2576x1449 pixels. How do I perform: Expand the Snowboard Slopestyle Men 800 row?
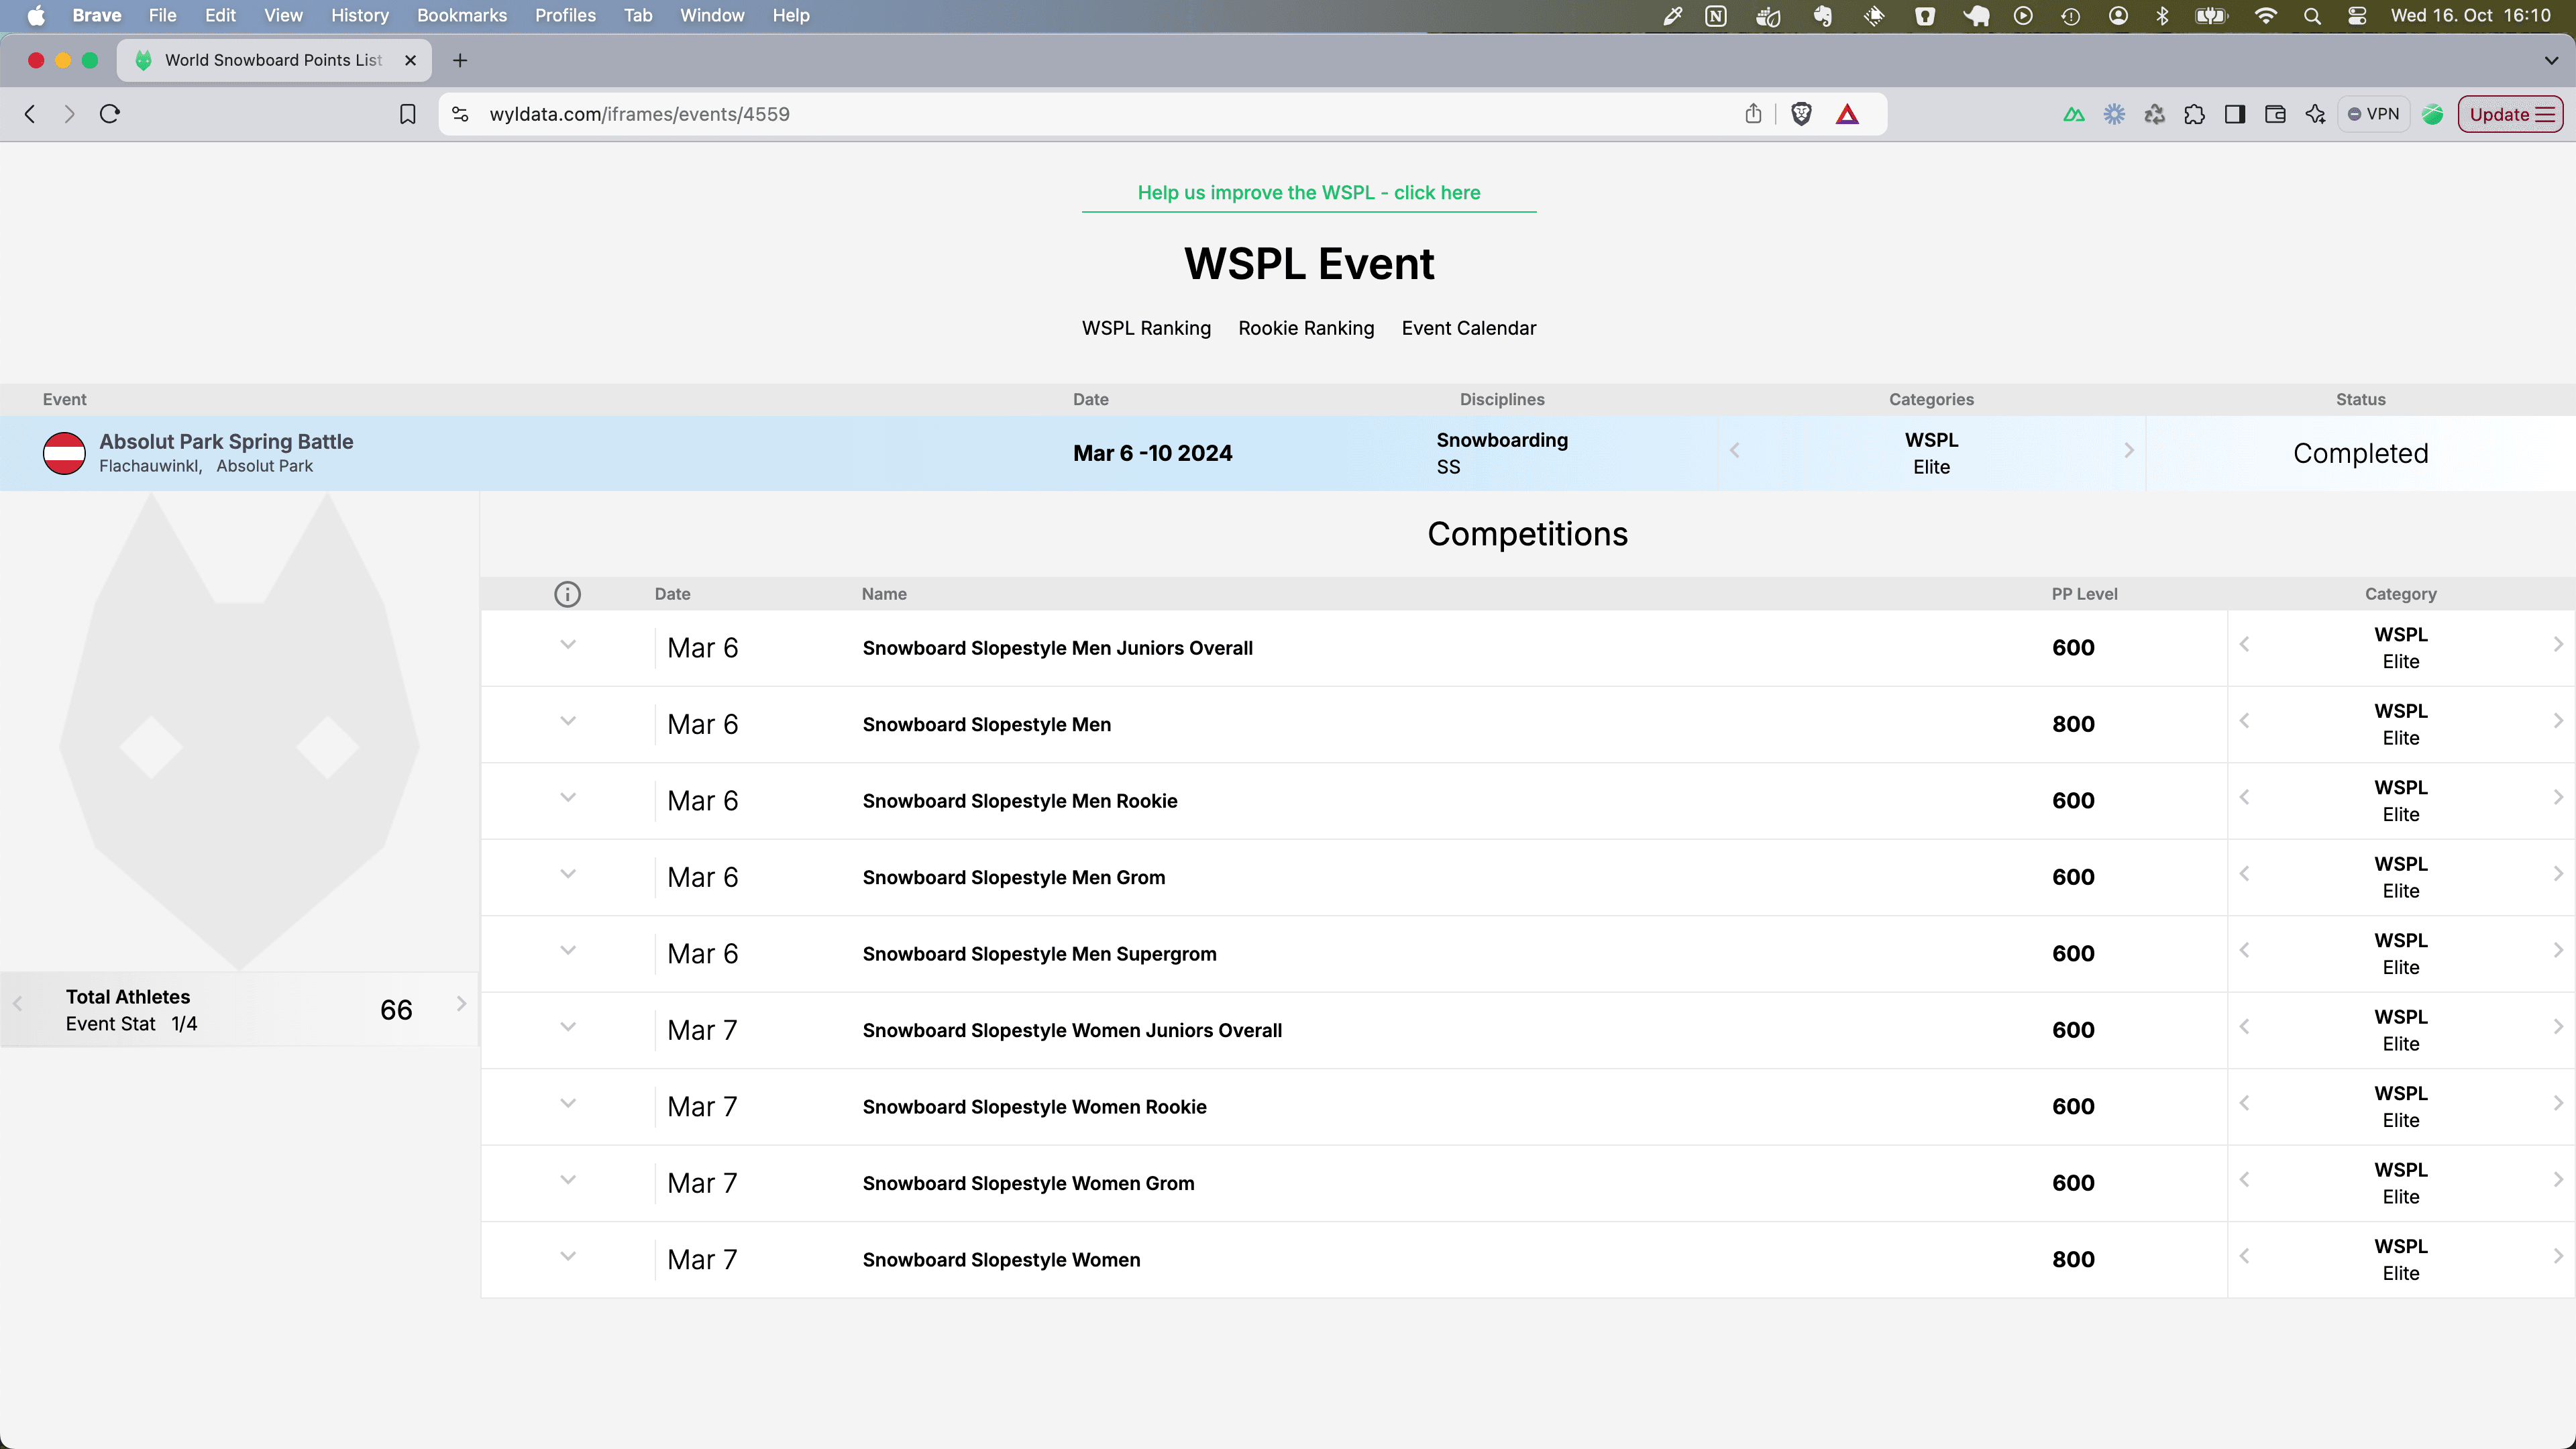tap(567, 721)
